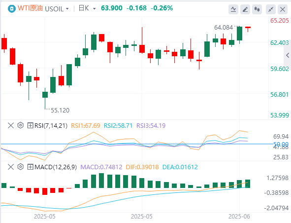Click the WTI原油 symbol name

(x=30, y=8)
